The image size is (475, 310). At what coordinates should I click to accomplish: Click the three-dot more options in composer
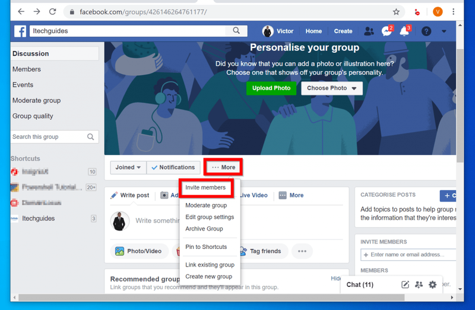click(302, 251)
